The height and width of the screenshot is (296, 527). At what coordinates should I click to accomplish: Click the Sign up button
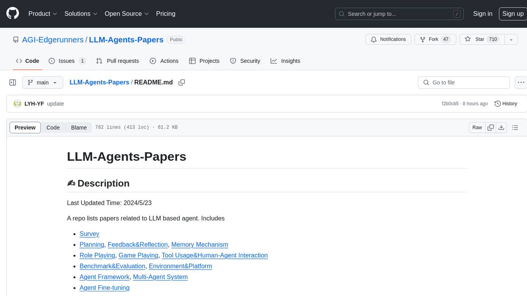pos(513,14)
